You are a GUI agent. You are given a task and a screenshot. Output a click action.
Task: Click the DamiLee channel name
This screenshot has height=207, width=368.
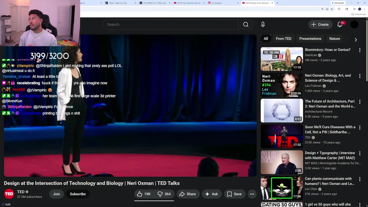pos(311,55)
